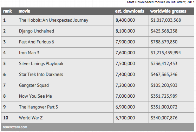The height and width of the screenshot is (132, 196).
Task: Select the 'movie' column header
Action: click(x=24, y=11)
